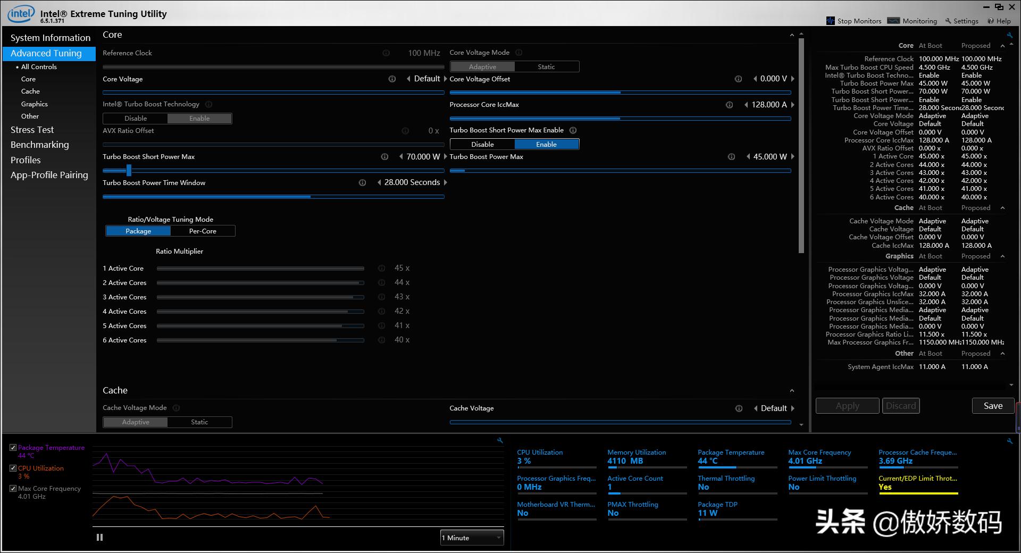Open the 1 Minute time range dropdown
The width and height of the screenshot is (1021, 553).
coord(472,538)
